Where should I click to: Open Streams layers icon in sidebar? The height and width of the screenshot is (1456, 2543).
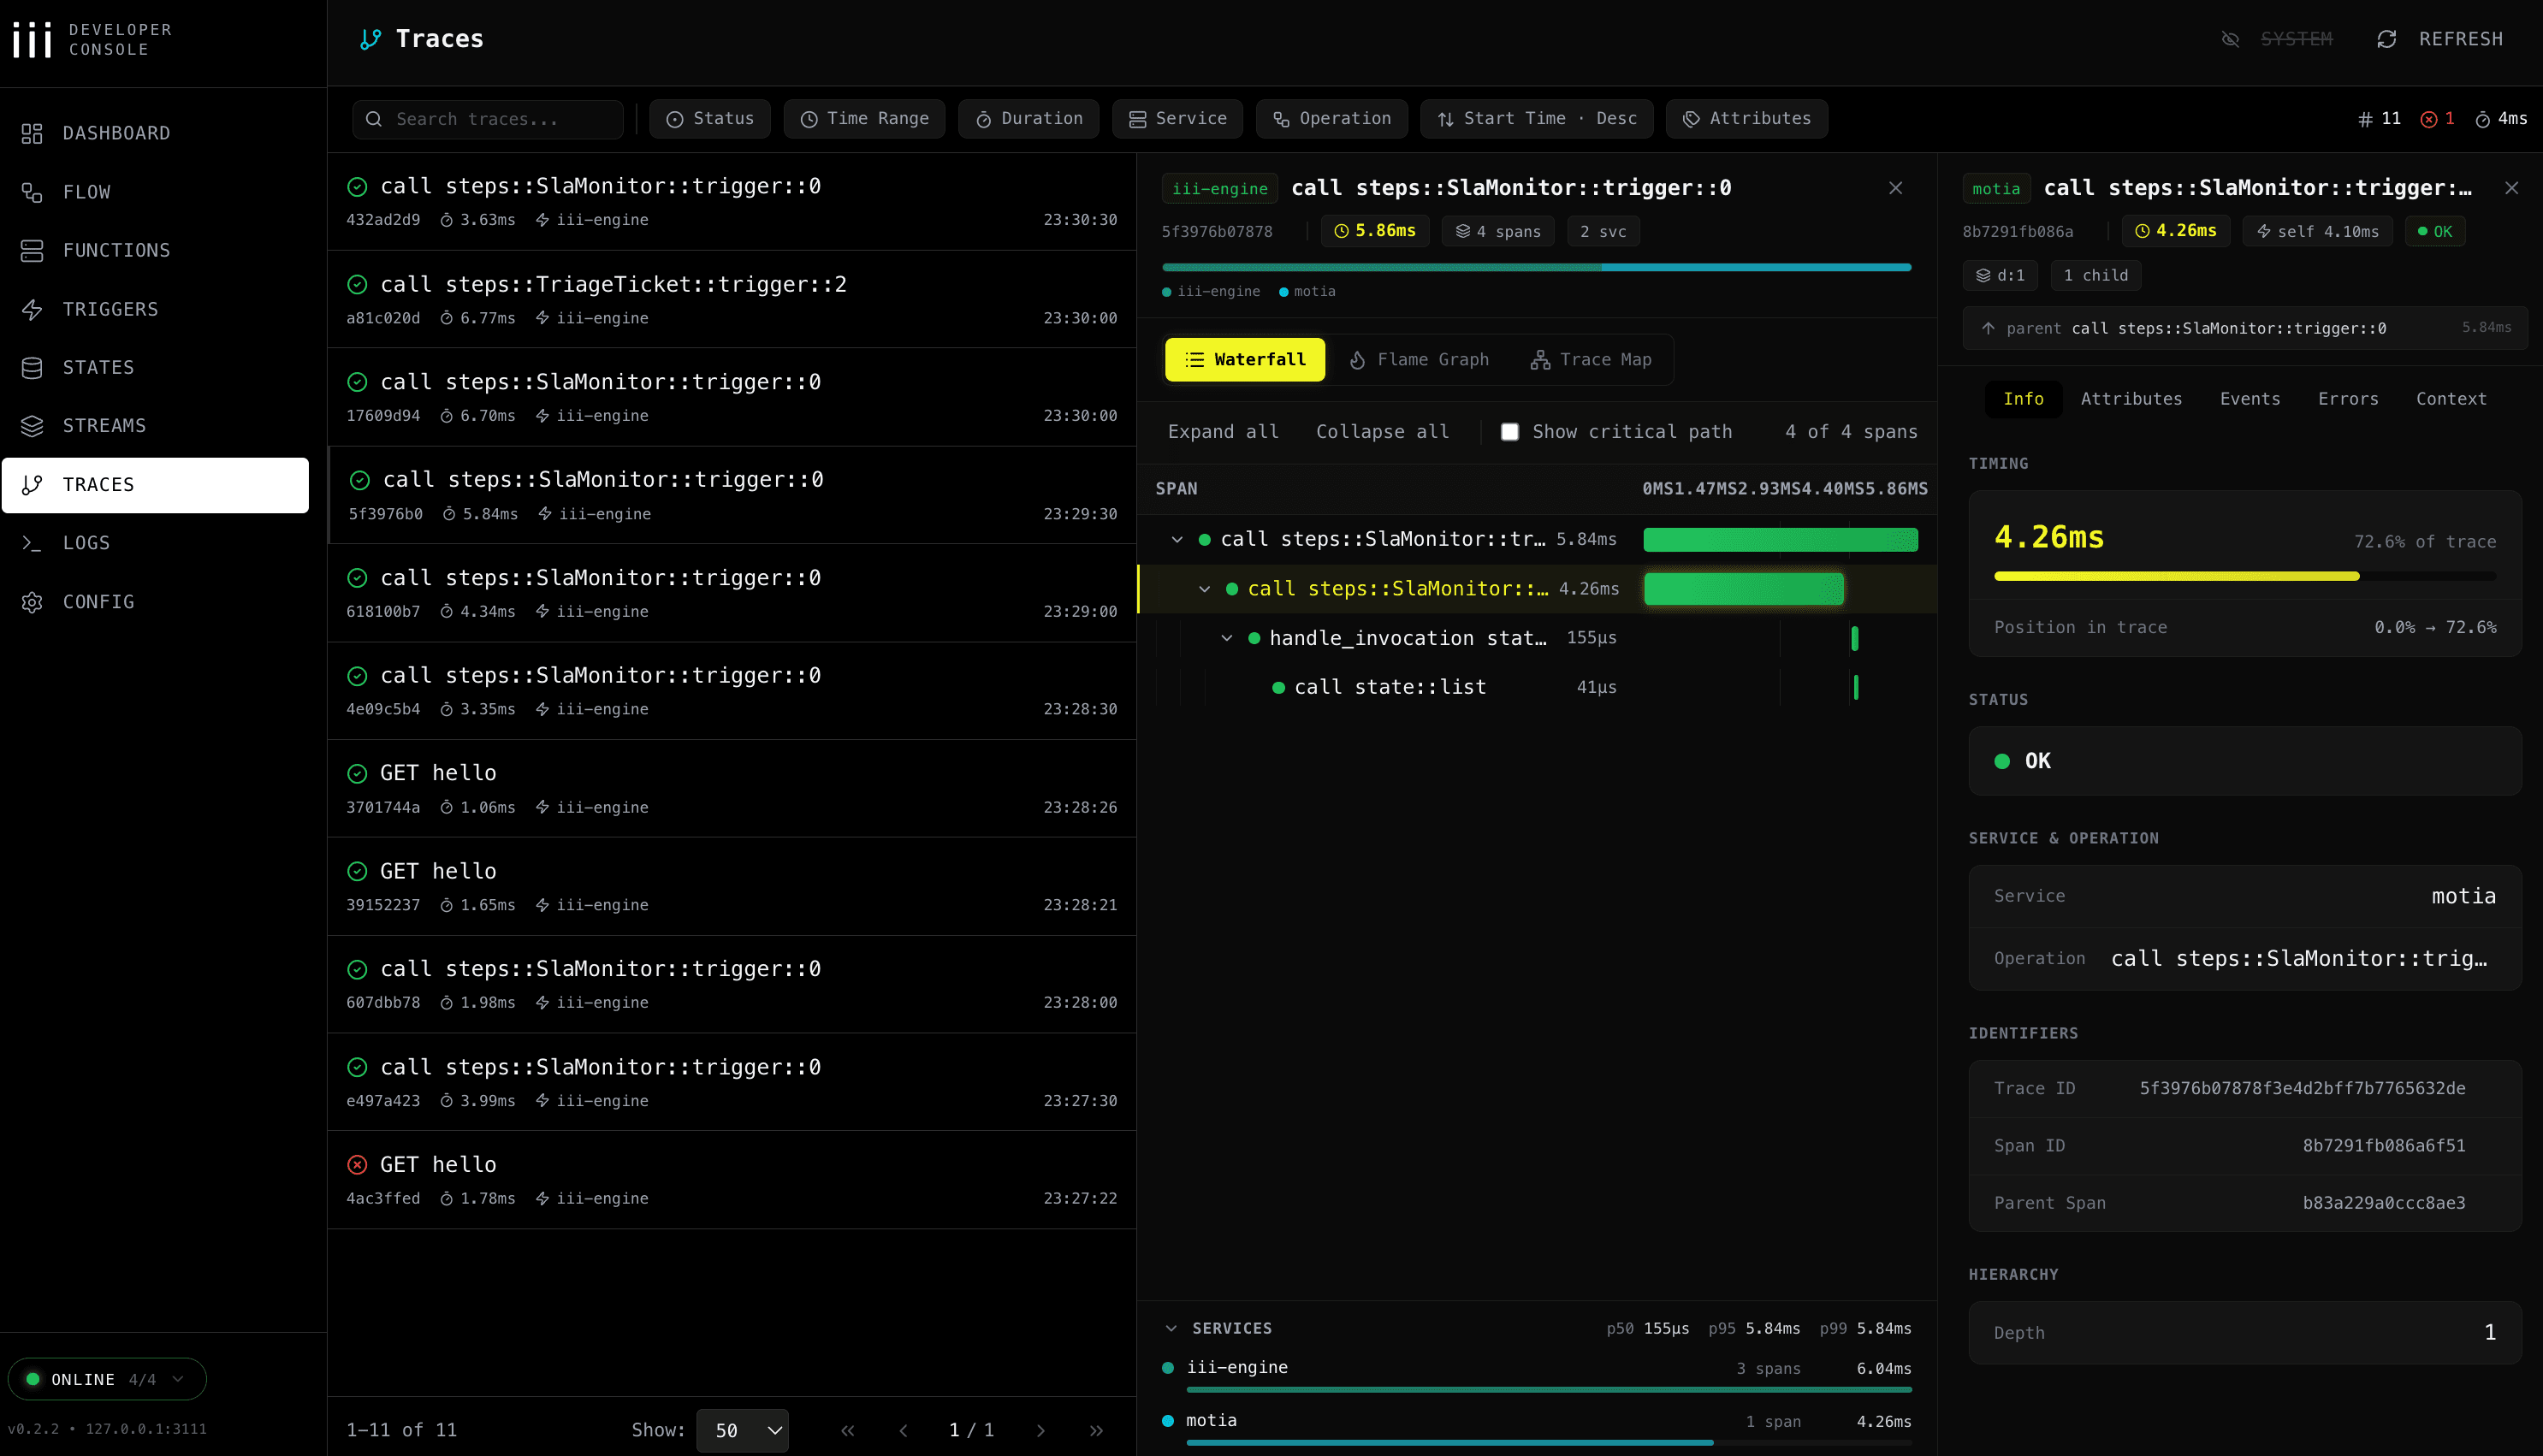pyautogui.click(x=32, y=426)
